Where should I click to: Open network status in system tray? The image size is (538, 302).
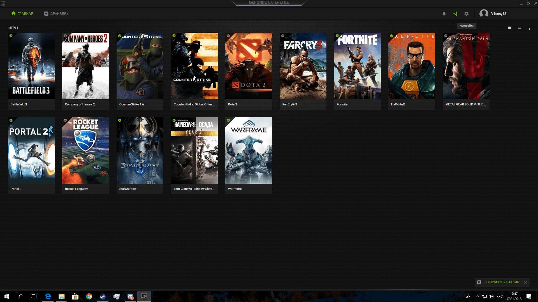(484, 296)
